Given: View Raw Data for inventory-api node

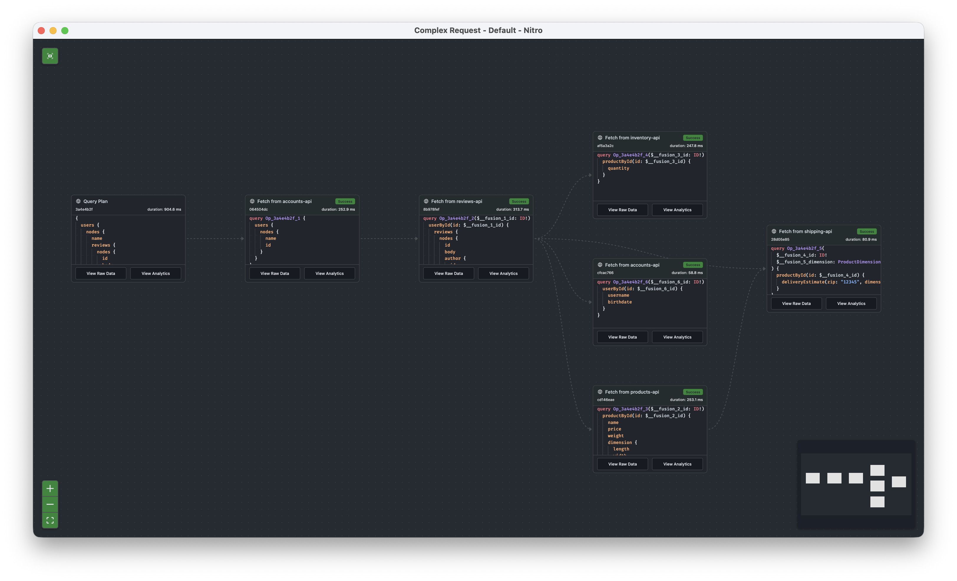Looking at the screenshot, I should pyautogui.click(x=623, y=210).
